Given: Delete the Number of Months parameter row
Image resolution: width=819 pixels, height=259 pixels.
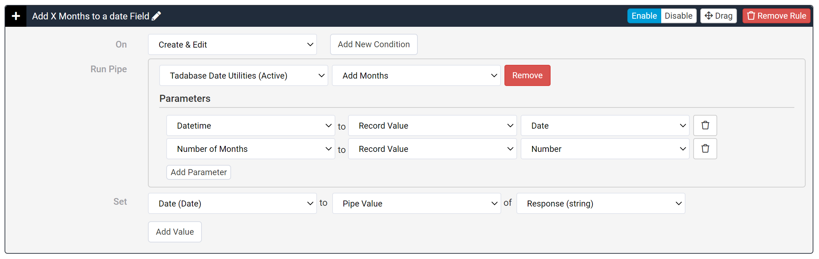Looking at the screenshot, I should tap(705, 149).
